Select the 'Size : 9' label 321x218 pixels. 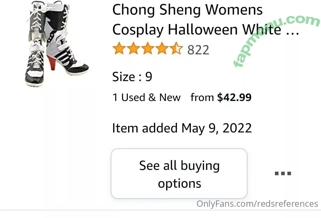tap(132, 77)
